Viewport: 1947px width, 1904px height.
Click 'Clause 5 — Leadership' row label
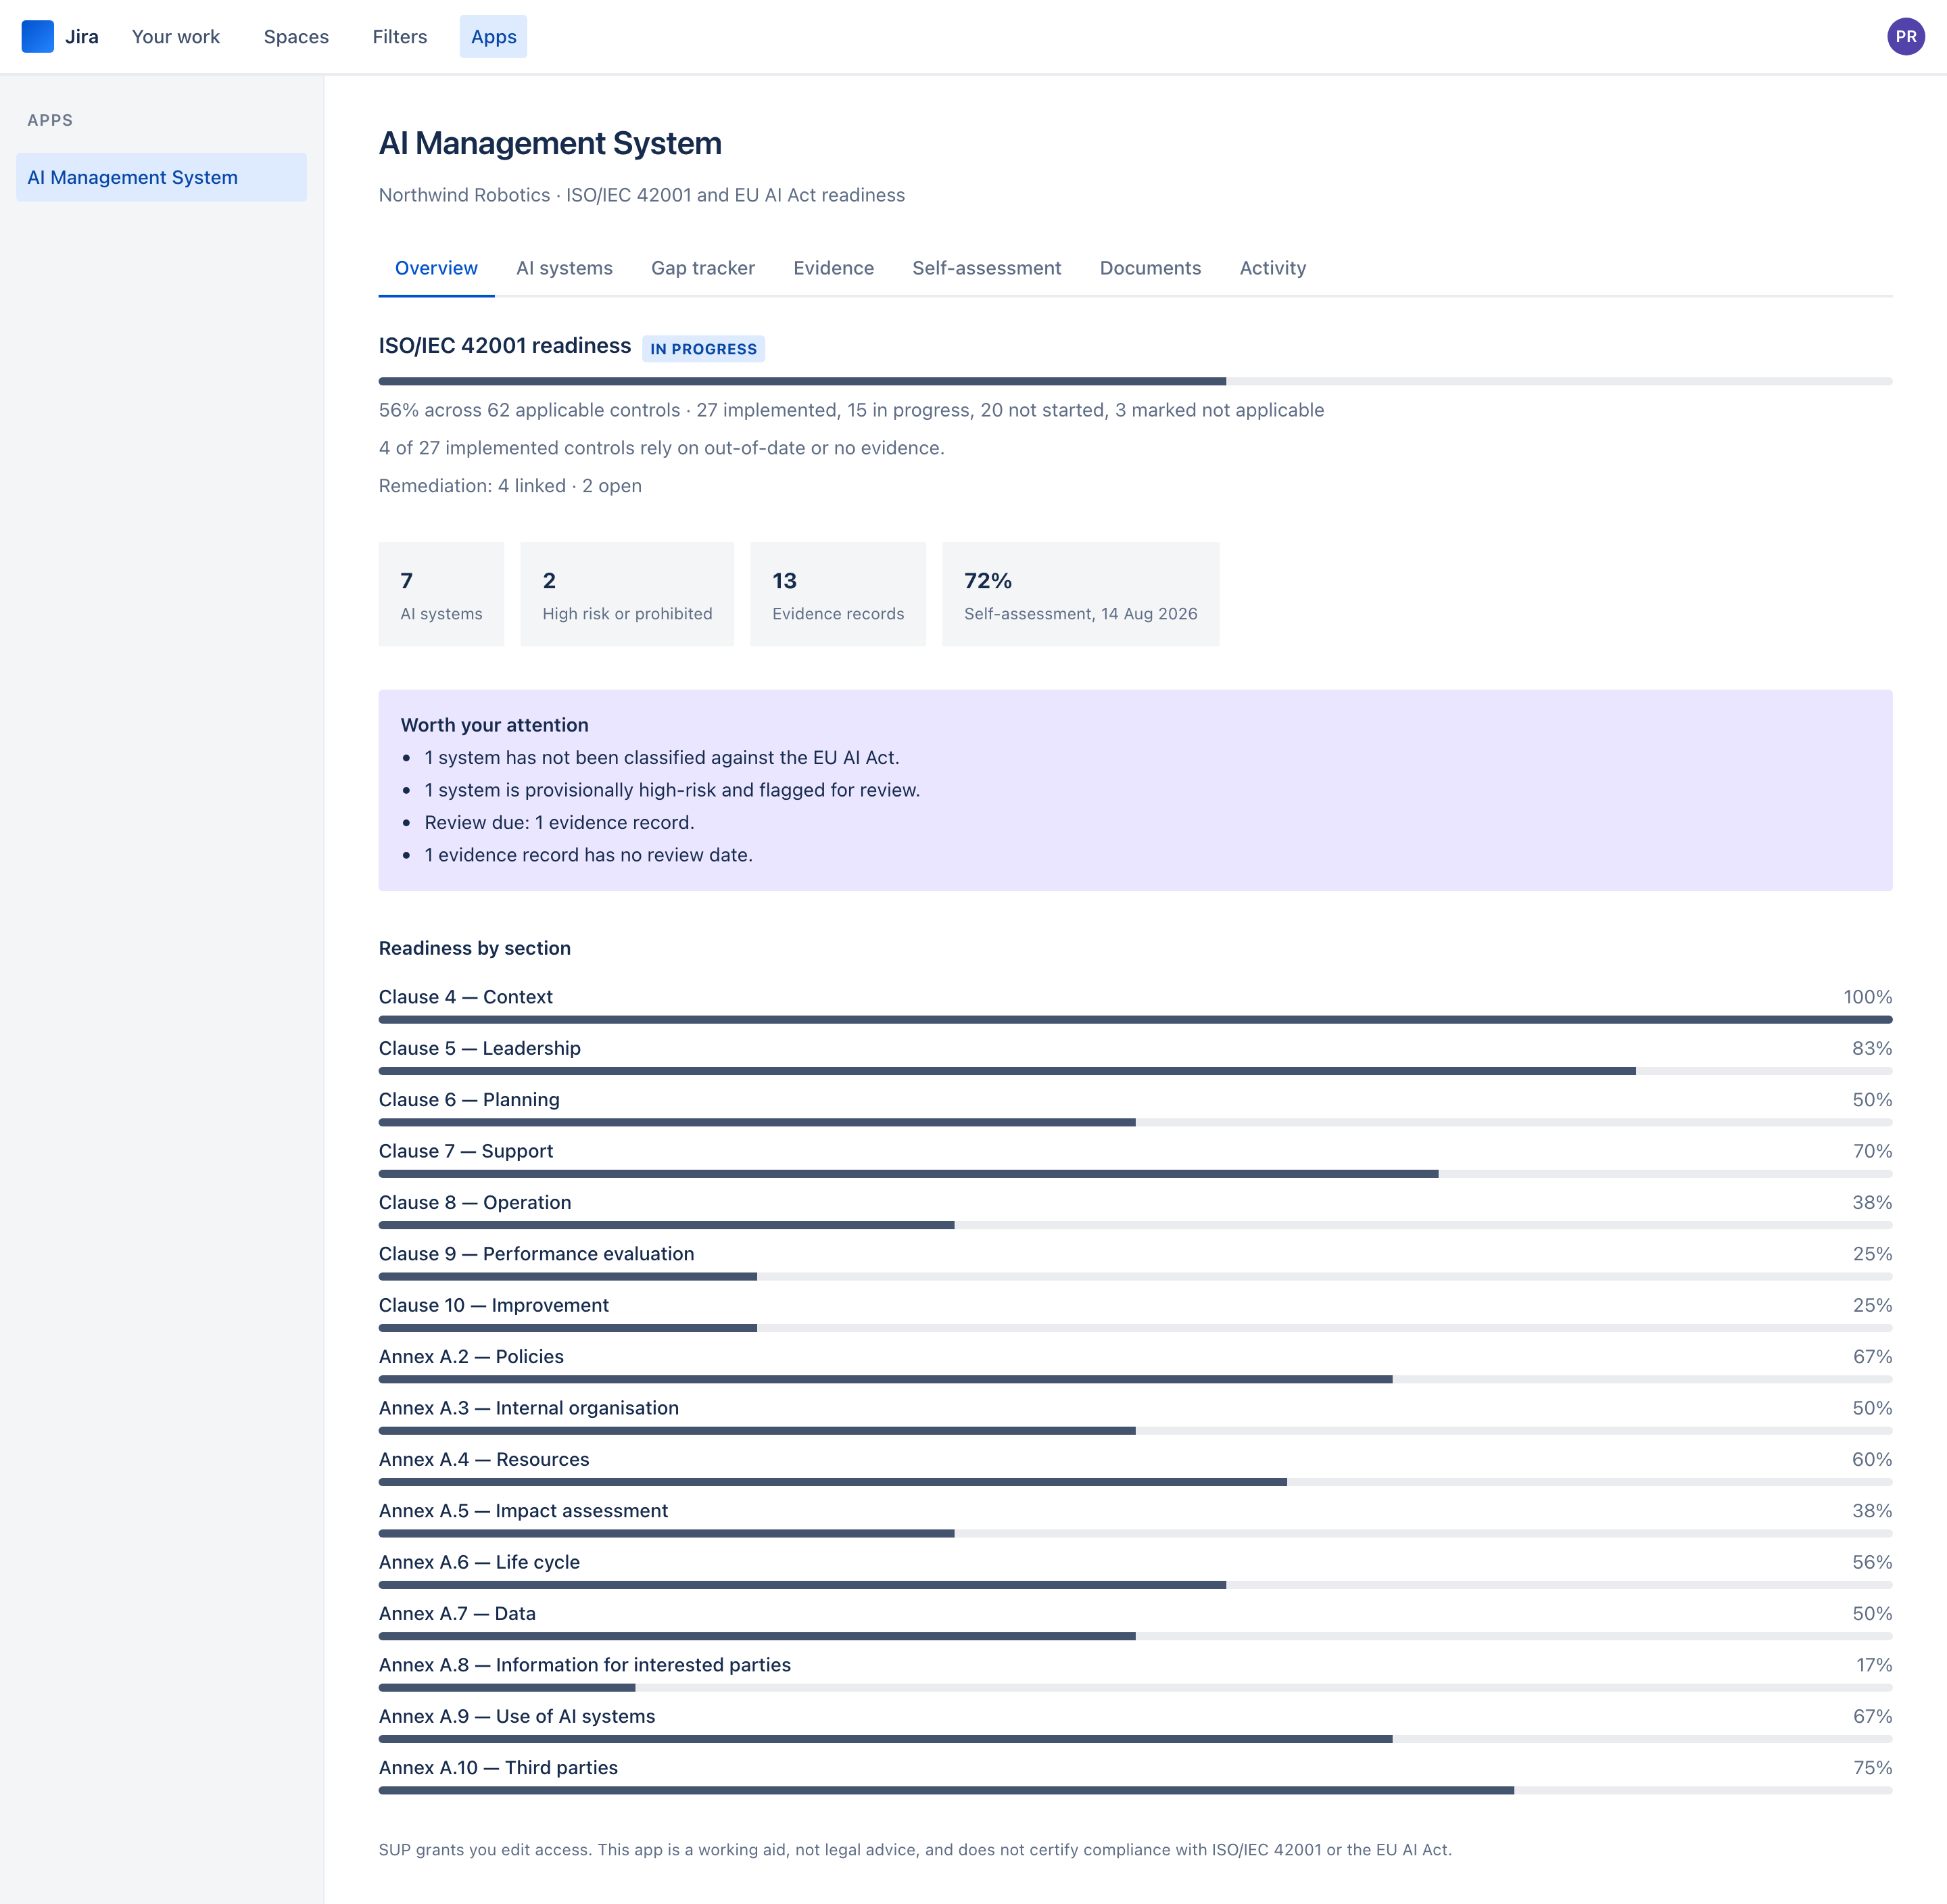[x=479, y=1048]
